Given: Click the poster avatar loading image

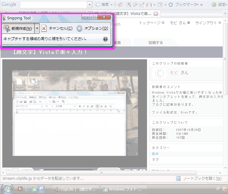Looking at the screenshot, I should coord(159,73).
